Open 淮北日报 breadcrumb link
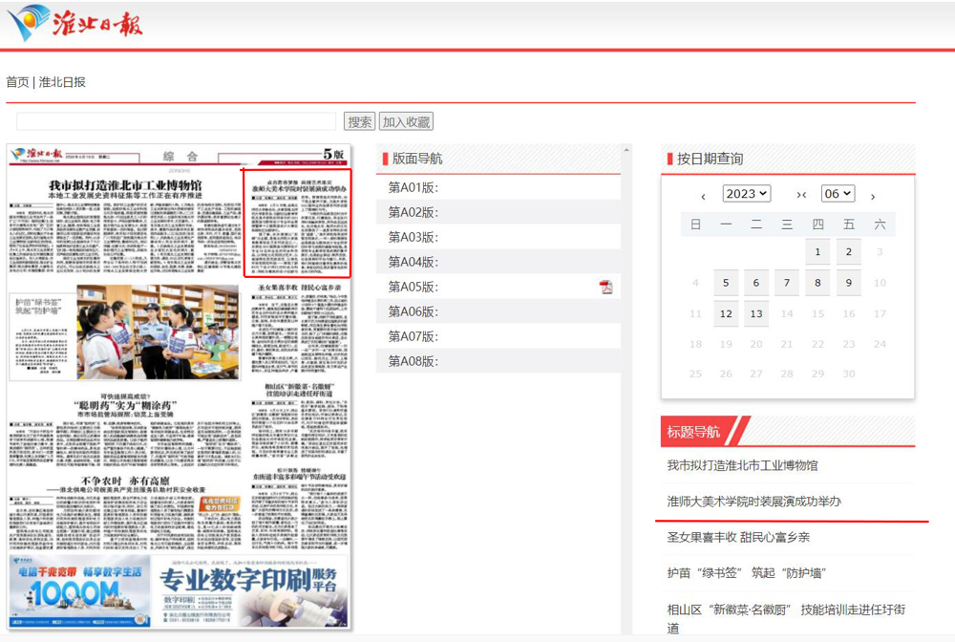955x642 pixels. [62, 82]
